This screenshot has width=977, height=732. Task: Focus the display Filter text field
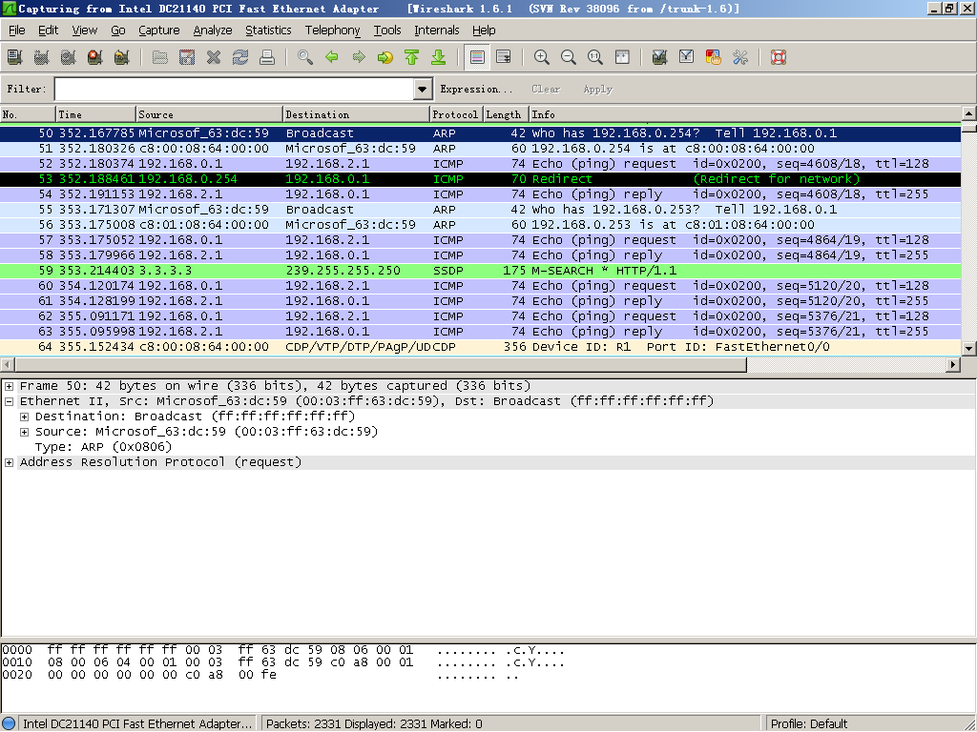coord(235,89)
